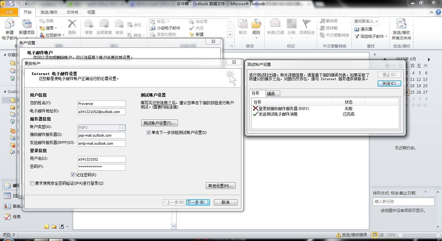Open the Tasks (任务) navigation button
This screenshot has width=442, height=241.
point(12,216)
